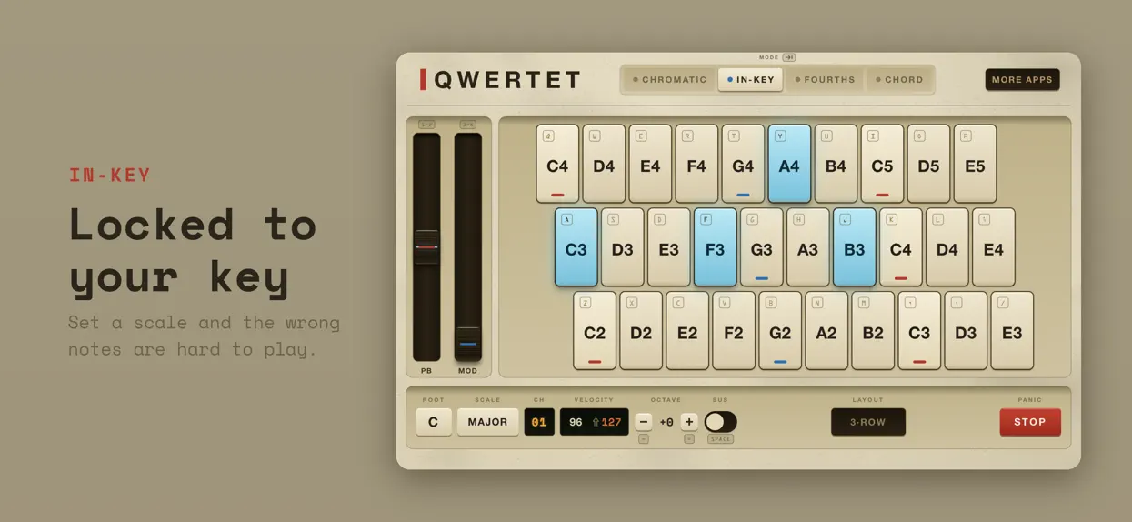Open the Layout selector showing 3-Row
1132x522 pixels.
pyautogui.click(x=868, y=422)
